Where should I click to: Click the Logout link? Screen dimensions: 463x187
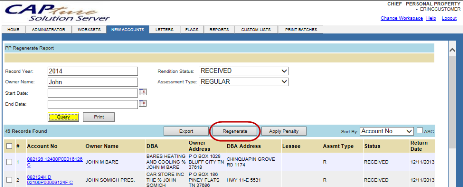[x=449, y=18]
